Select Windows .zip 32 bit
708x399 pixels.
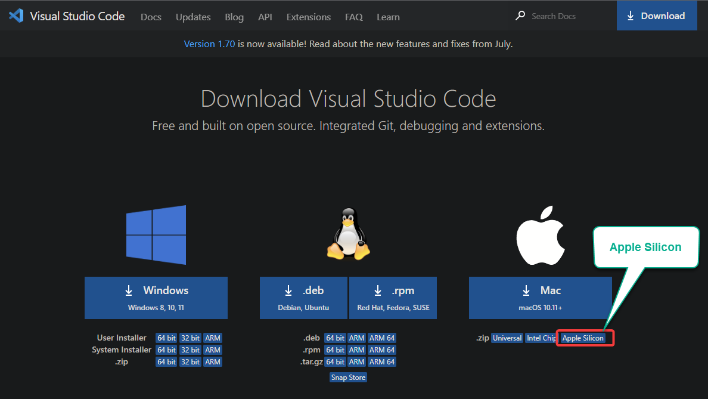pos(190,362)
